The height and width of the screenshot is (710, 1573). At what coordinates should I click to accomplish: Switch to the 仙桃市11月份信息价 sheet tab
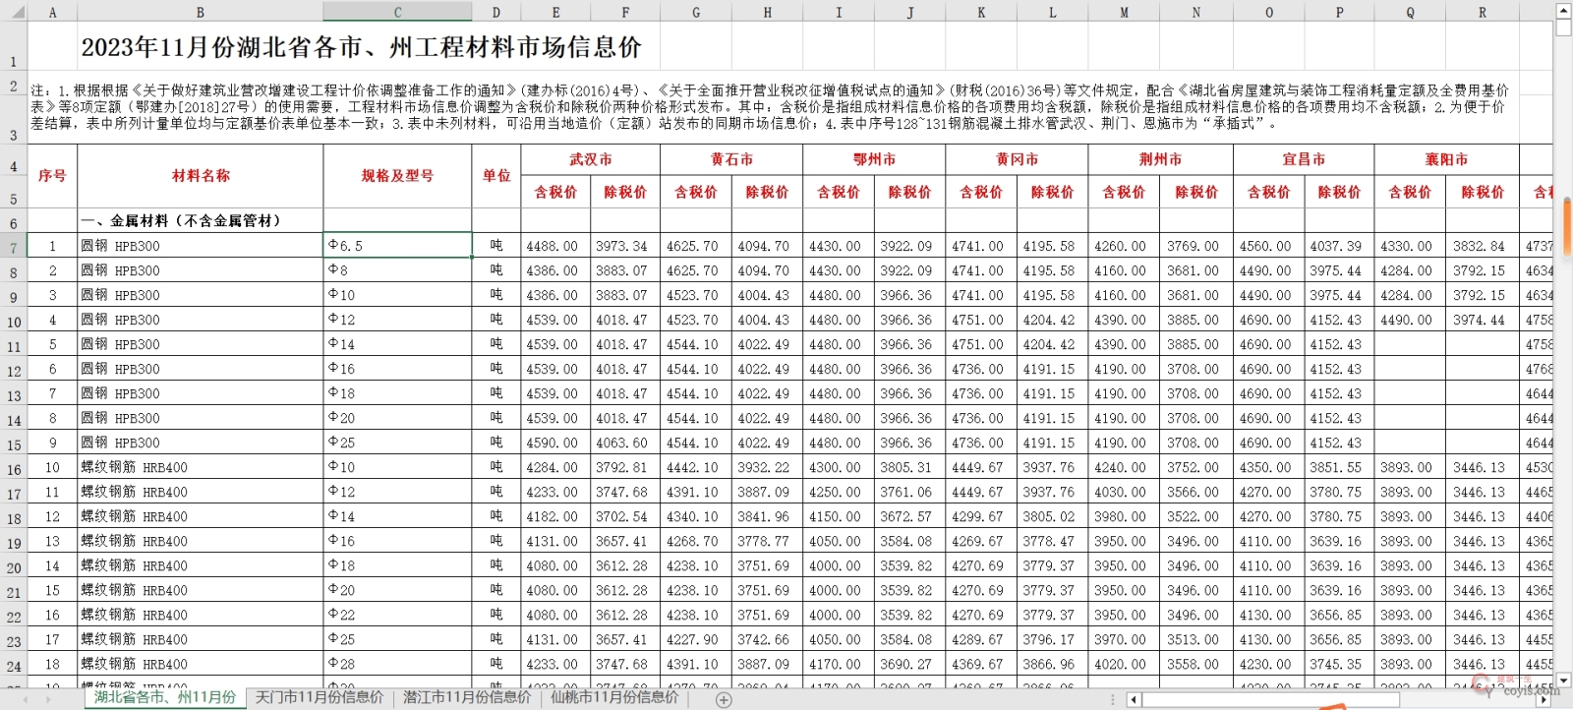[614, 697]
